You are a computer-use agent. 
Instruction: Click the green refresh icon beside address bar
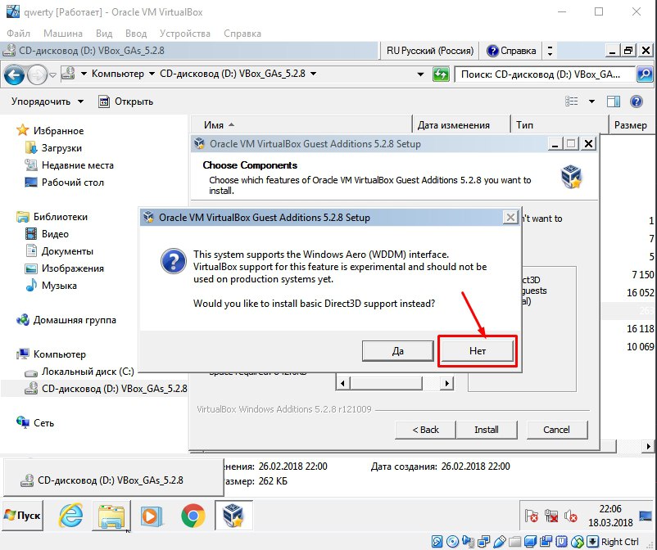click(441, 74)
